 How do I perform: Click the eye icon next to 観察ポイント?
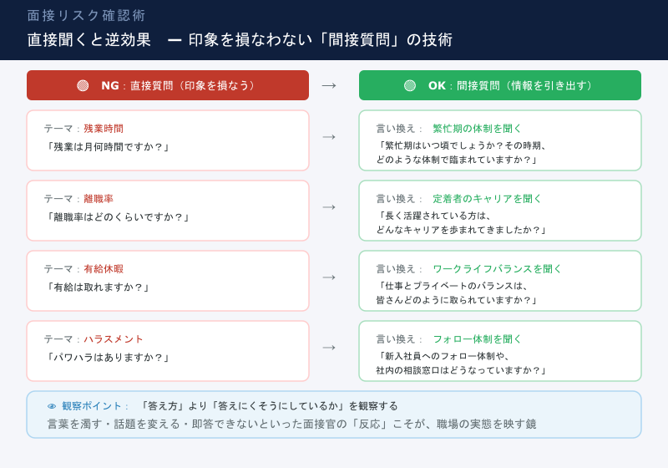(52, 406)
